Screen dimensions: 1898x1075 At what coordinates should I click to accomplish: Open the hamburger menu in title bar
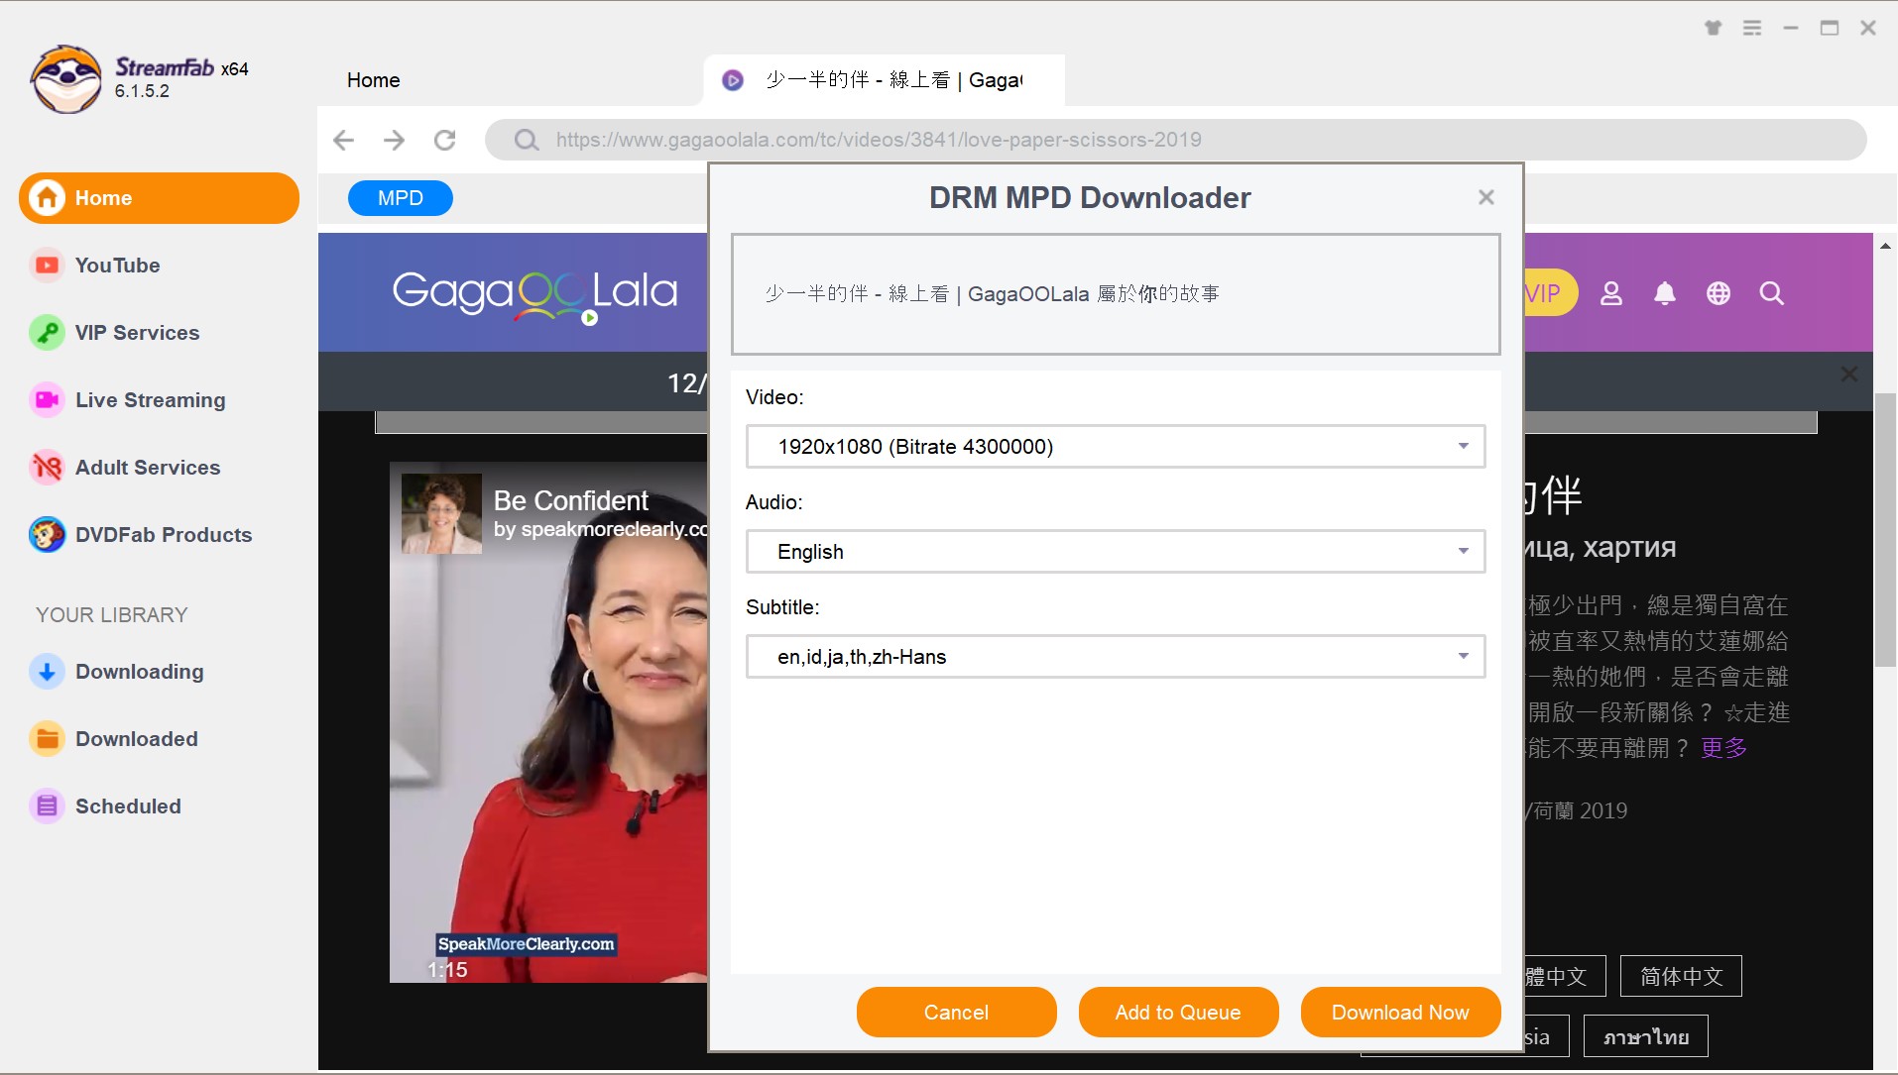click(1752, 28)
